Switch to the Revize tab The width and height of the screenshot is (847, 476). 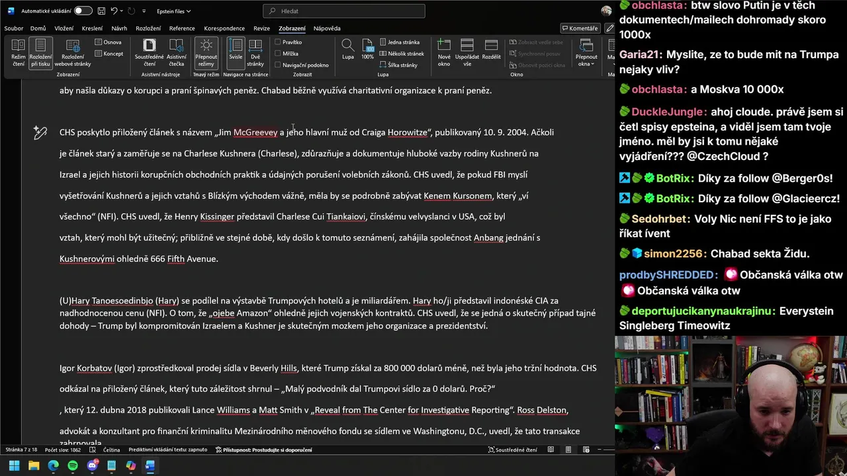(261, 28)
